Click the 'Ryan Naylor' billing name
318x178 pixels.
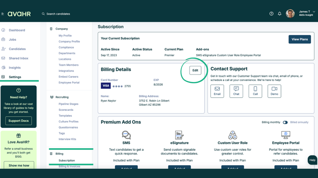click(109, 101)
